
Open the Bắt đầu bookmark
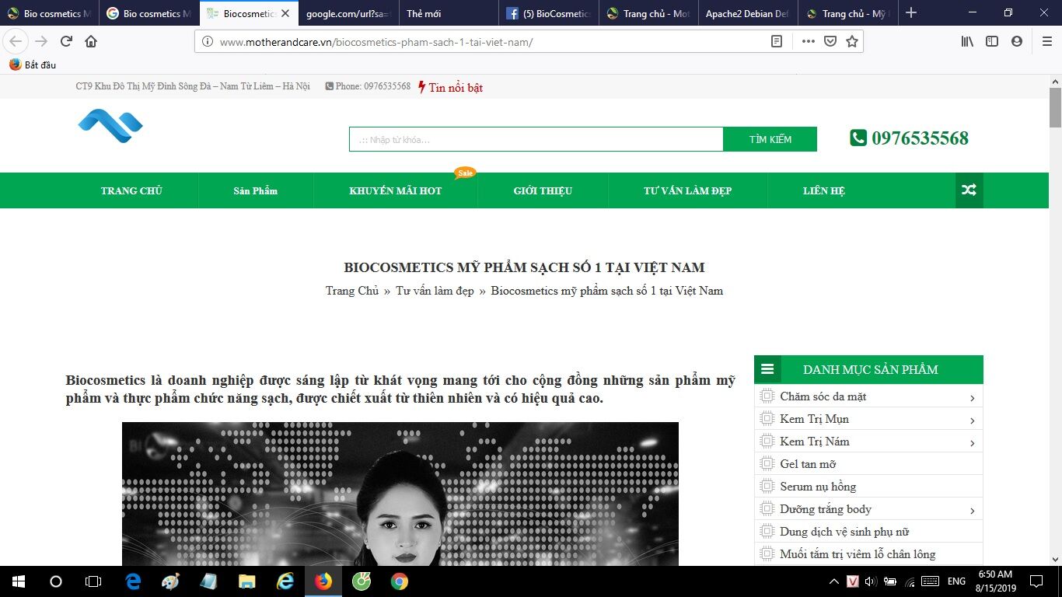pyautogui.click(x=33, y=65)
